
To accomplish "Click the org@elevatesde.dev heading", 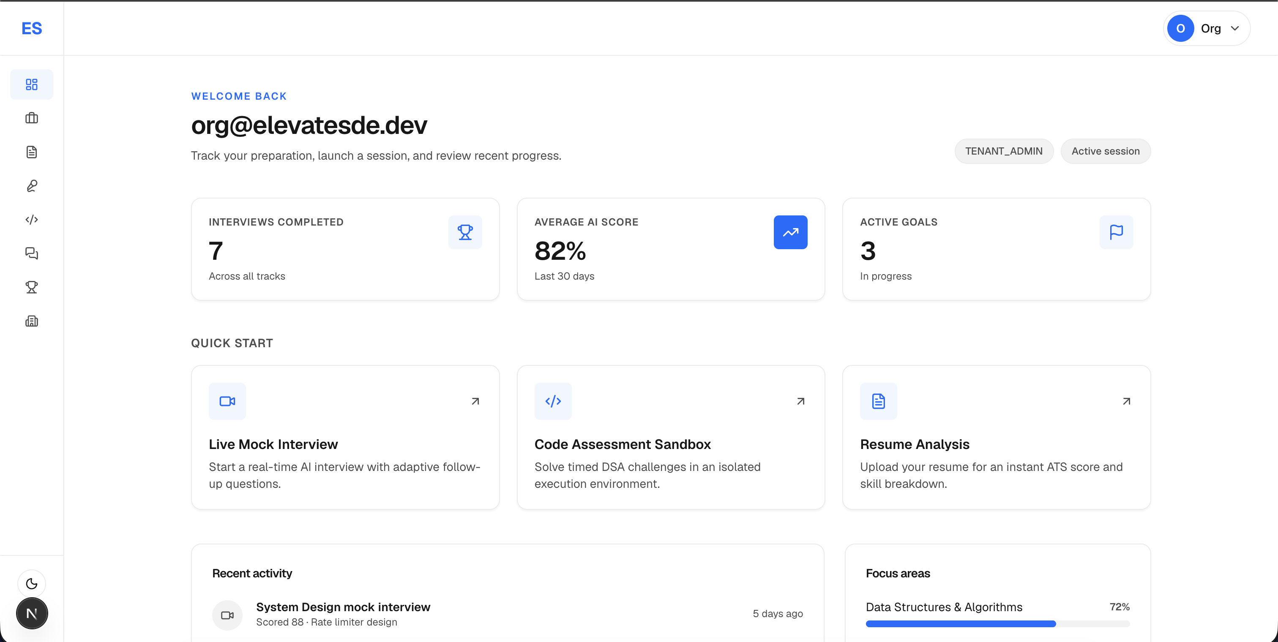I will click(309, 125).
